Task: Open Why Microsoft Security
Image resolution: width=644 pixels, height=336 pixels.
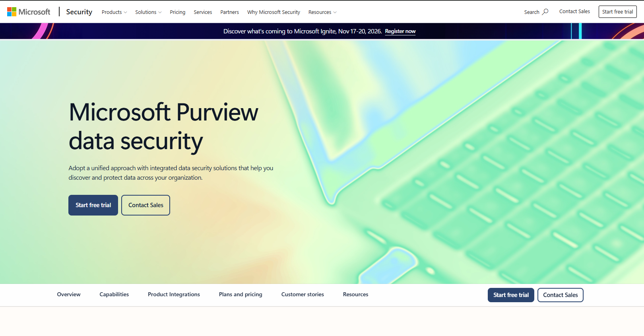Action: pyautogui.click(x=274, y=12)
